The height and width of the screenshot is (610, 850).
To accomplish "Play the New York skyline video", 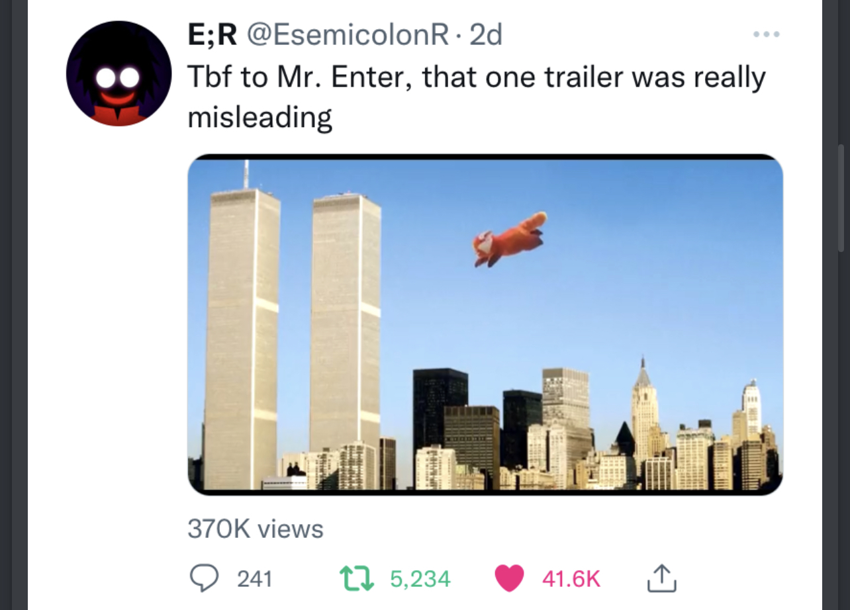I will tap(485, 325).
